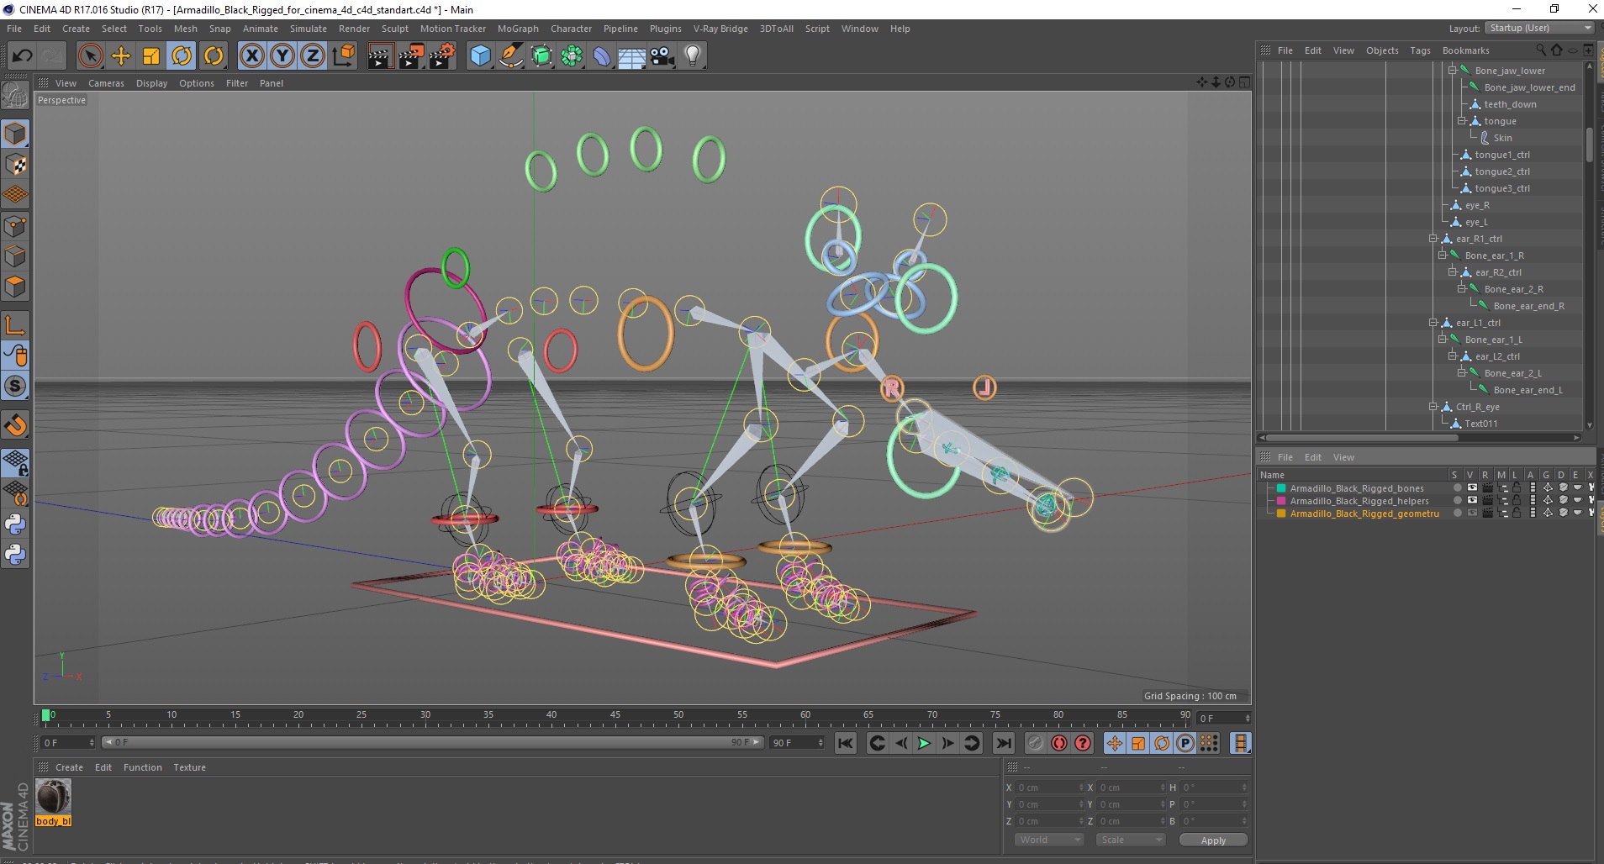Image resolution: width=1604 pixels, height=864 pixels.
Task: Open the spline Pen tool
Action: tap(511, 56)
